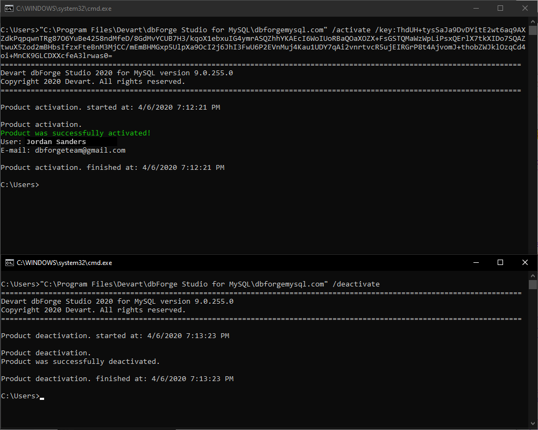Click the /deactivate command line
The height and width of the screenshot is (430, 538).
coord(190,284)
